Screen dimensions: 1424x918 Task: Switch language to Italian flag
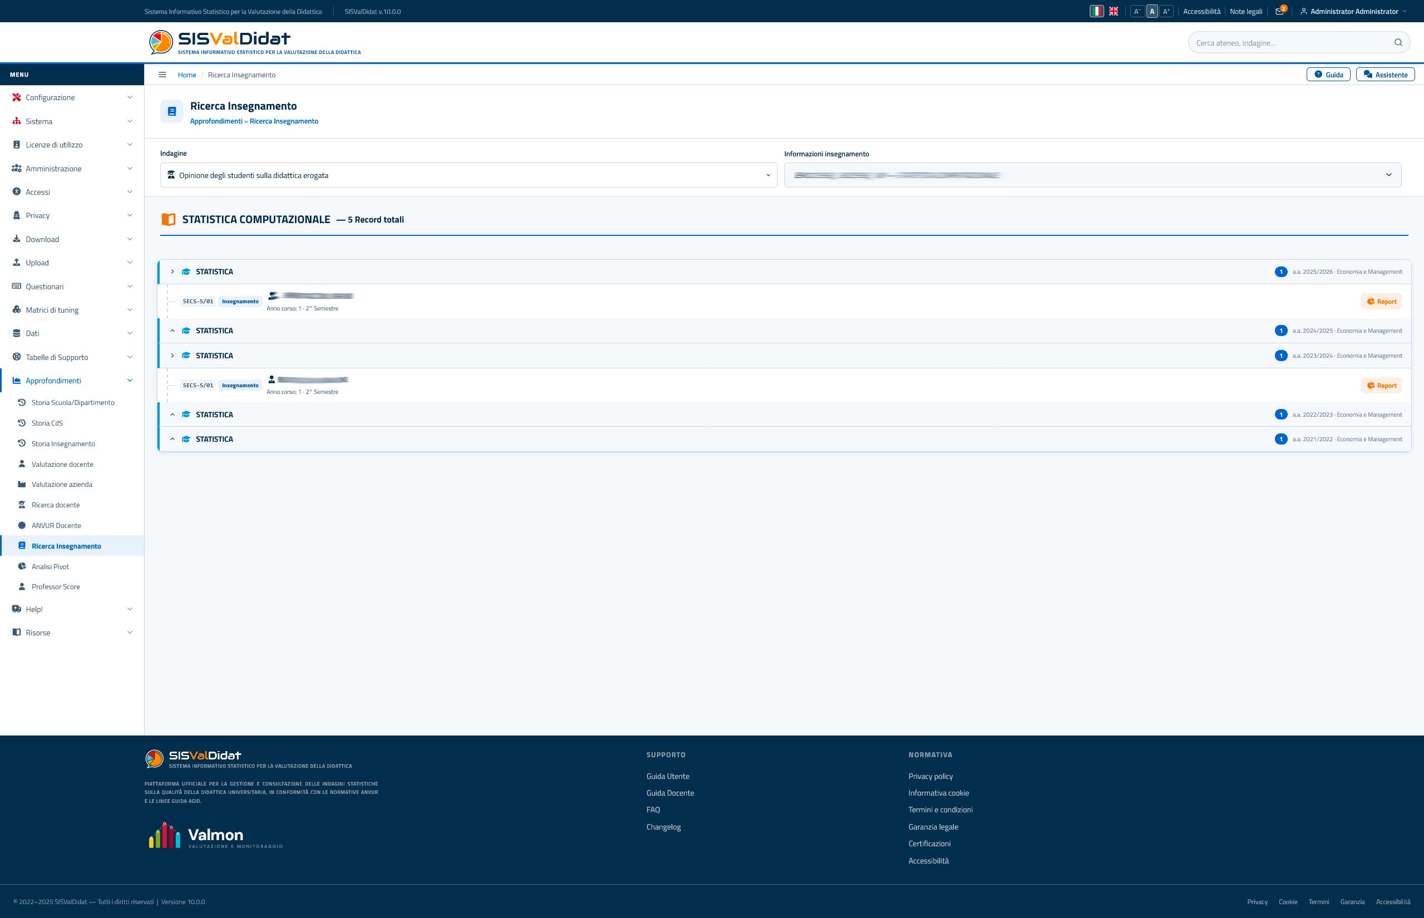(1096, 11)
